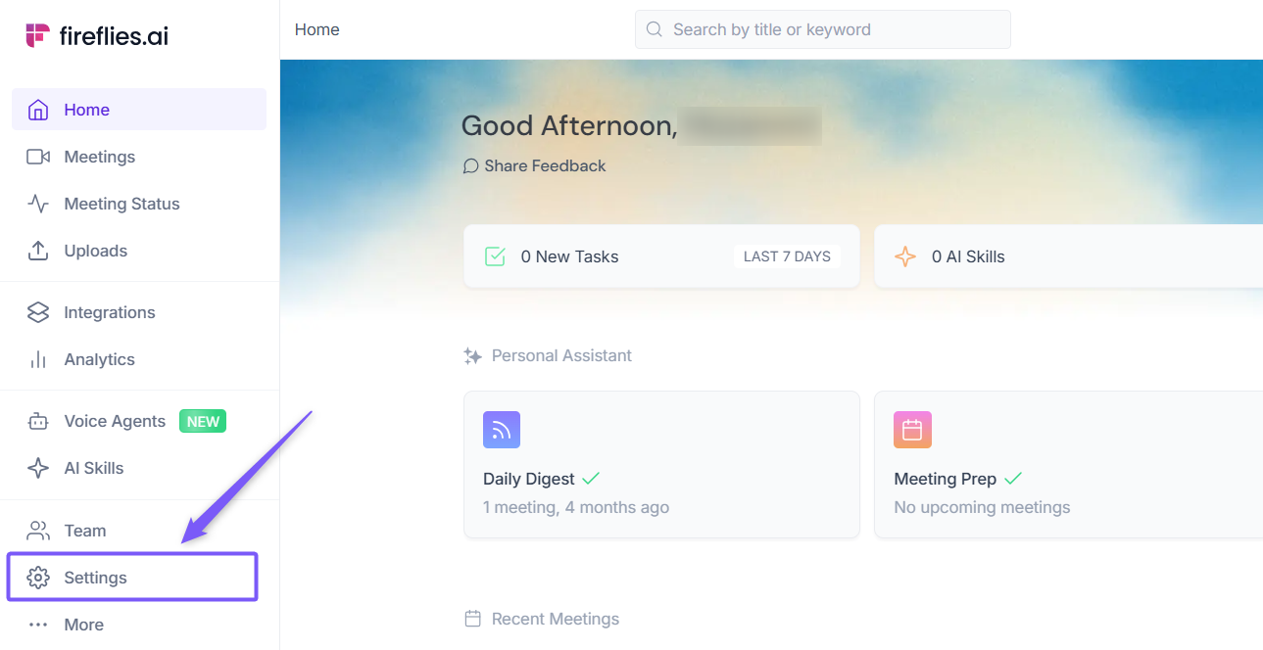Click the Meetings camera icon
This screenshot has height=650, width=1263.
click(x=38, y=157)
